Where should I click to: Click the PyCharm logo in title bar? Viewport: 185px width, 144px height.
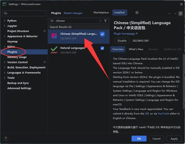[x=5, y=4]
